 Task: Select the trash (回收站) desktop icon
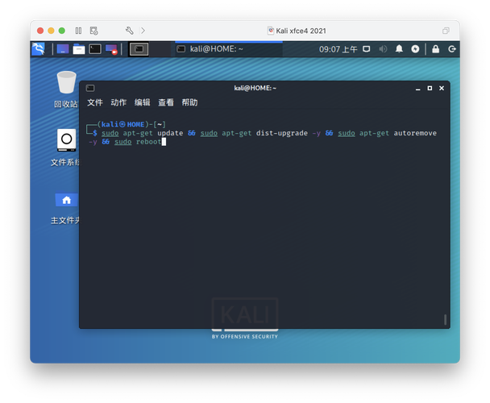[x=66, y=89]
